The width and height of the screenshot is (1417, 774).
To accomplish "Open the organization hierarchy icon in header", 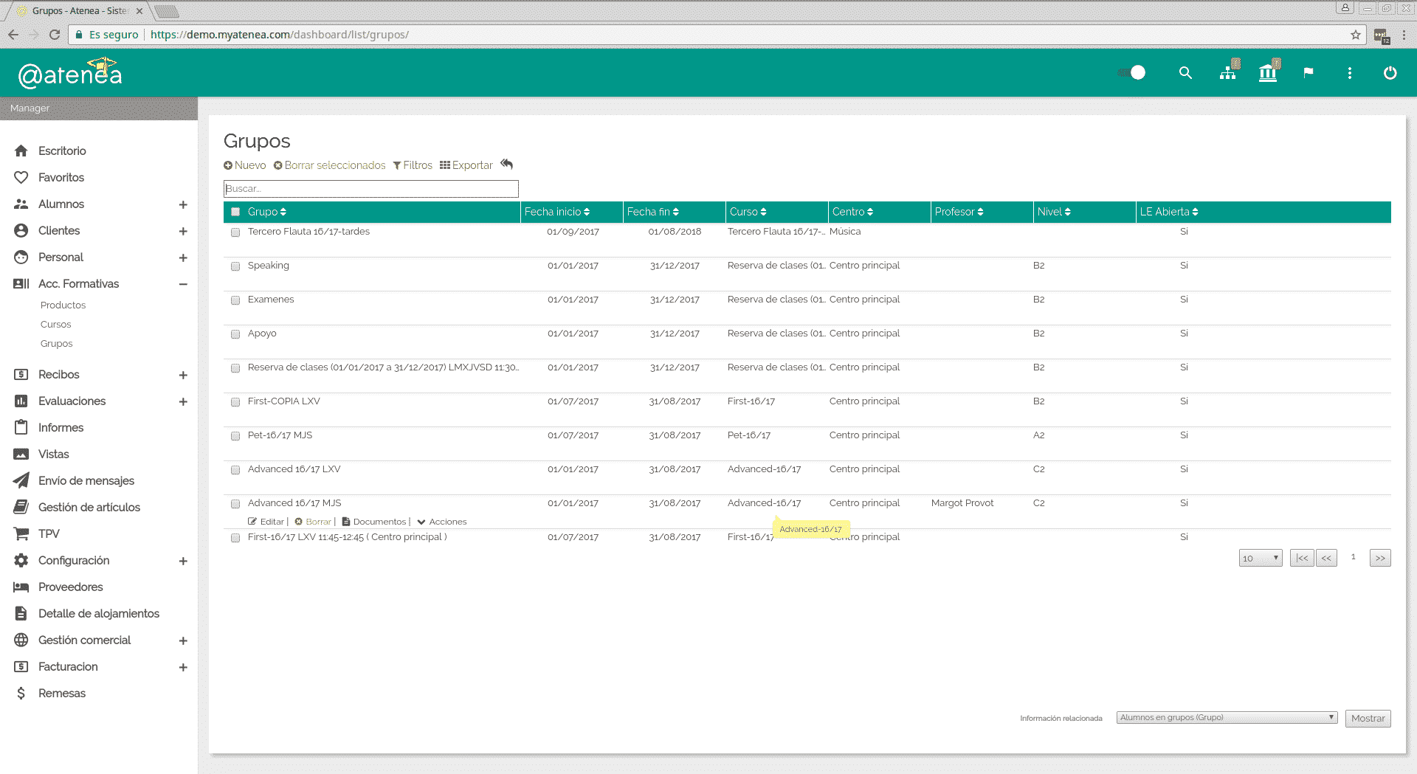I will pos(1228,72).
